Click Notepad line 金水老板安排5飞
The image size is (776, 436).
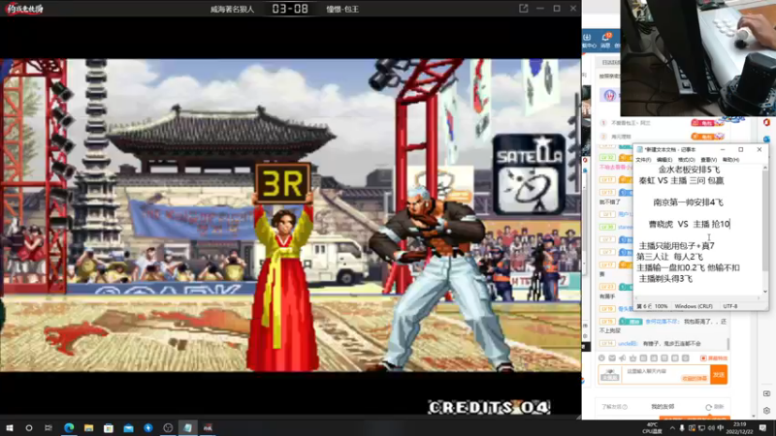click(x=689, y=170)
